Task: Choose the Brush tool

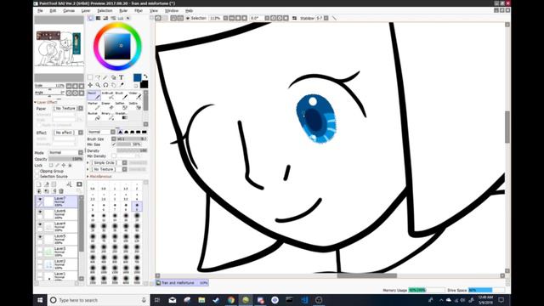Action: [x=121, y=95]
